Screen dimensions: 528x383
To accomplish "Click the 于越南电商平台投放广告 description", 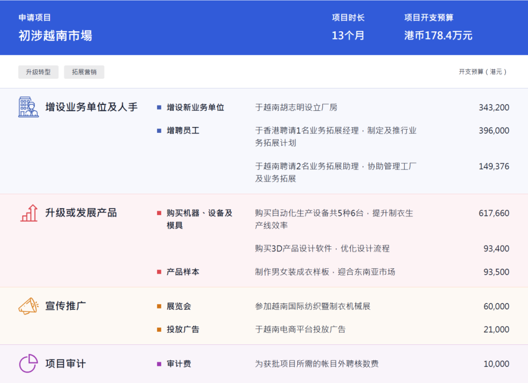I will point(300,329).
